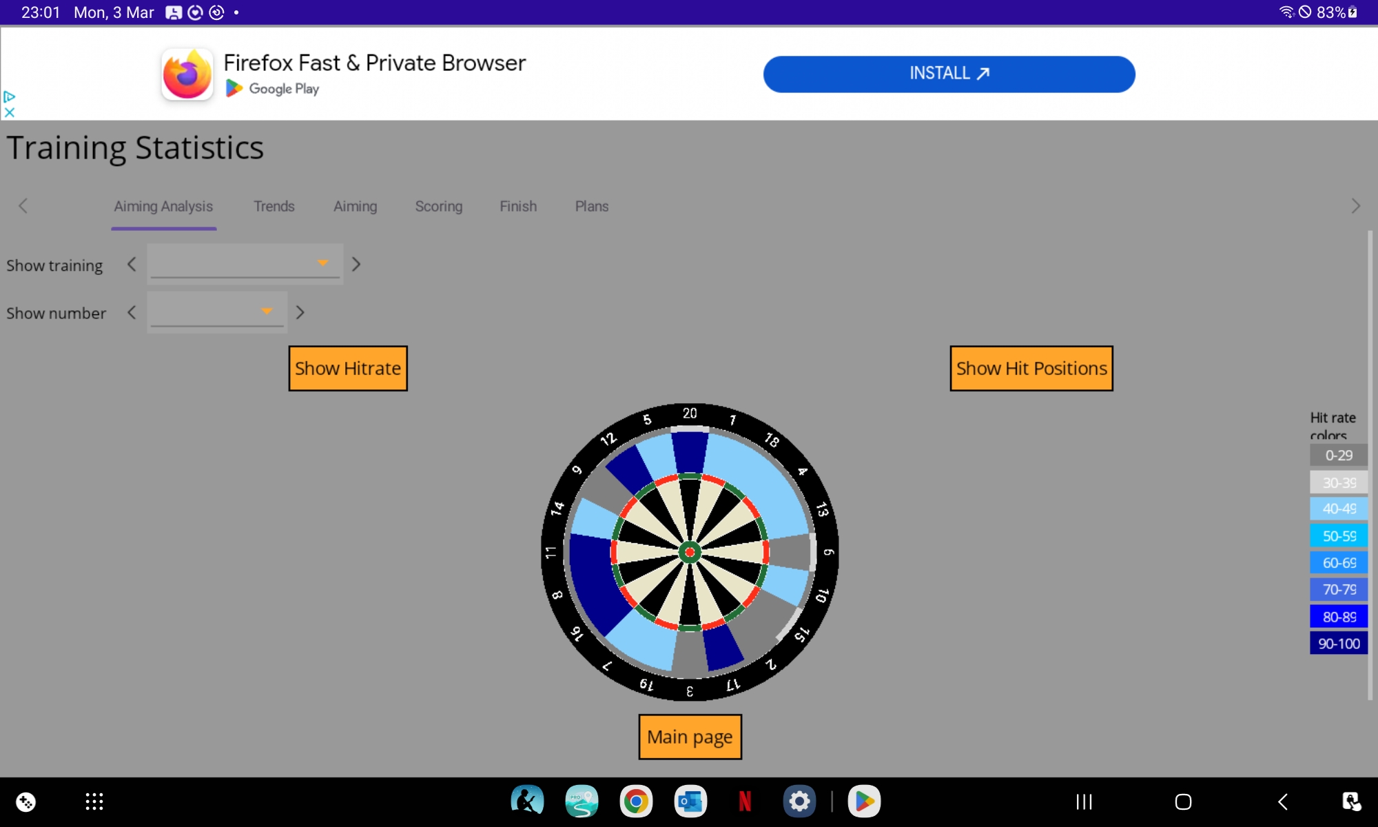The width and height of the screenshot is (1378, 827).
Task: Open the Show training dropdown
Action: (x=245, y=264)
